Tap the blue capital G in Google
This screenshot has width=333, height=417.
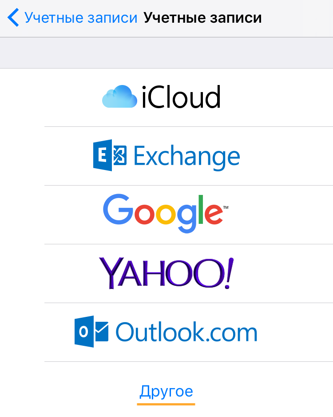(118, 209)
